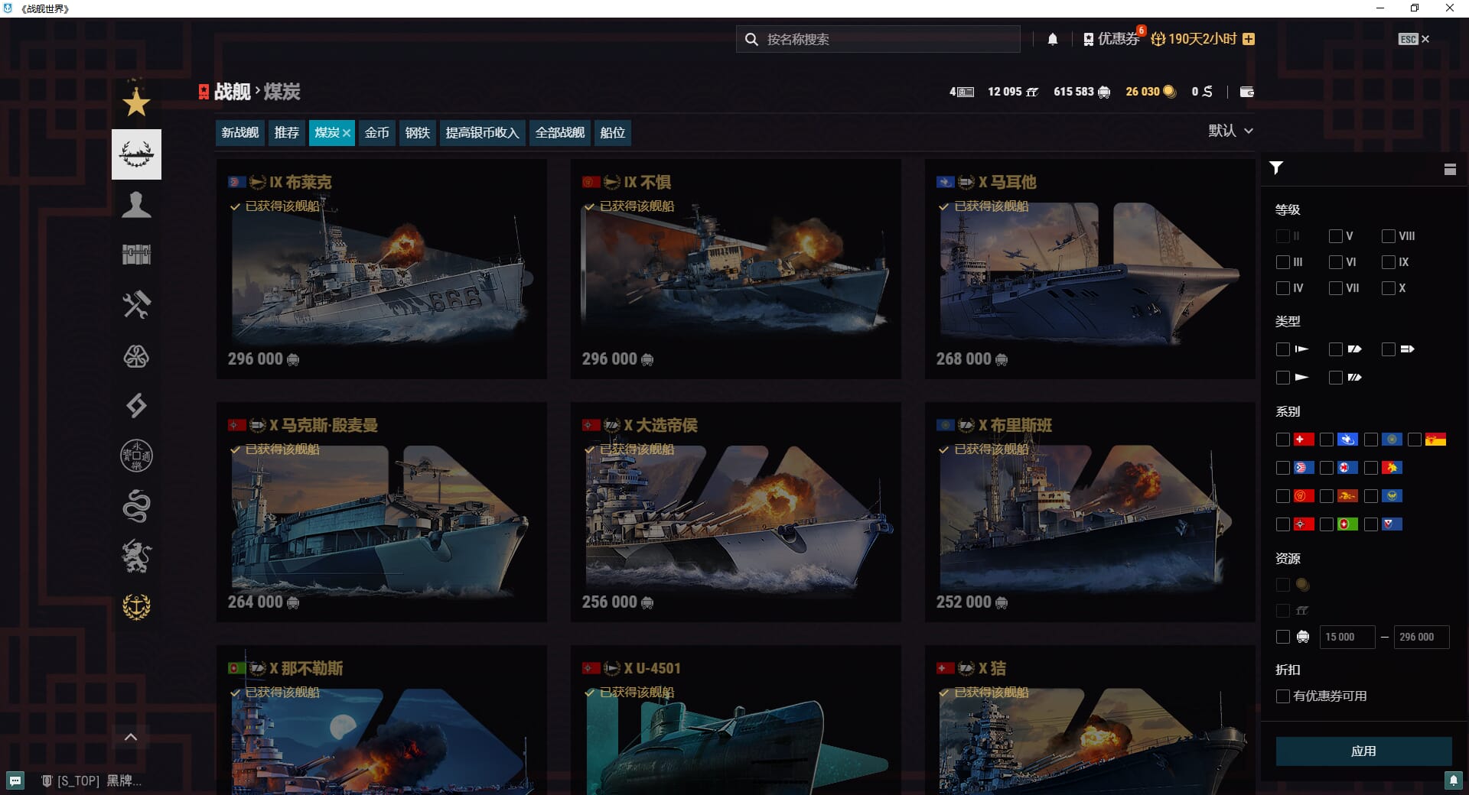Click the filter funnel icon
1469x795 pixels.
(x=1276, y=168)
